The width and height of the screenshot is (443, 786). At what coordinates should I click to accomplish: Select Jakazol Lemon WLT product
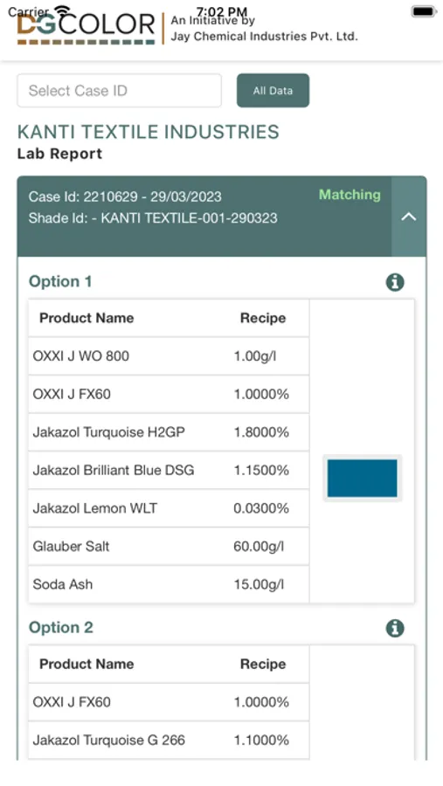(x=95, y=508)
